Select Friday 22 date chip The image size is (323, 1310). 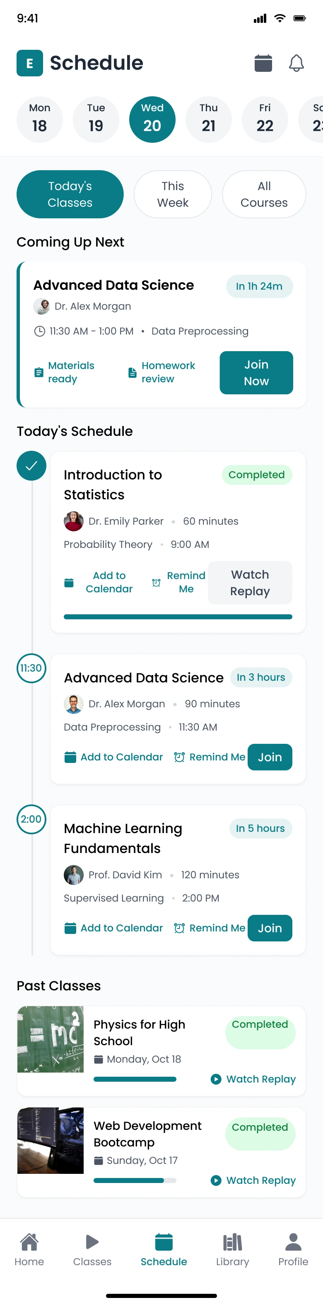click(x=265, y=120)
